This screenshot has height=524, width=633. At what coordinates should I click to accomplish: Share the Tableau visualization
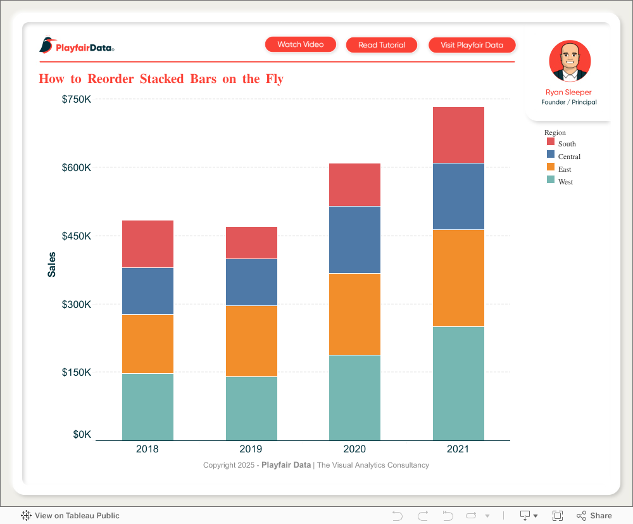594,516
